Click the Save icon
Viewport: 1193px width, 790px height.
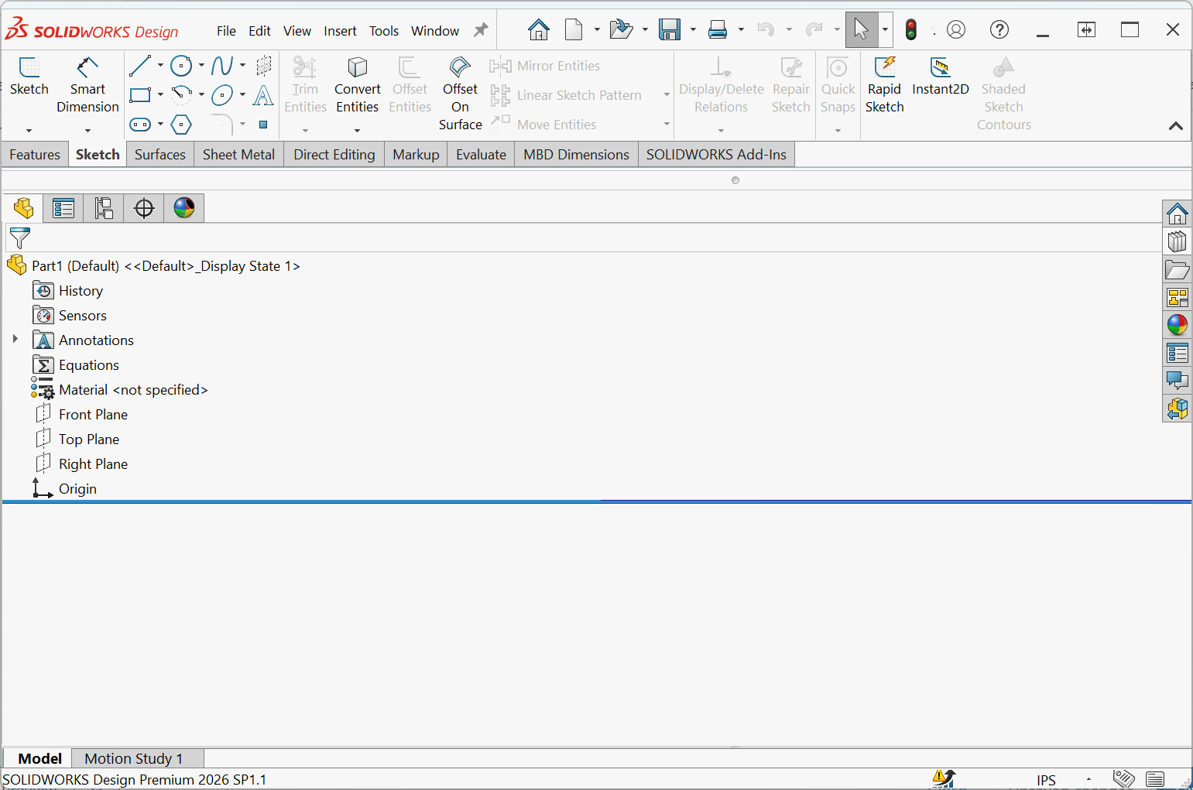click(x=670, y=30)
